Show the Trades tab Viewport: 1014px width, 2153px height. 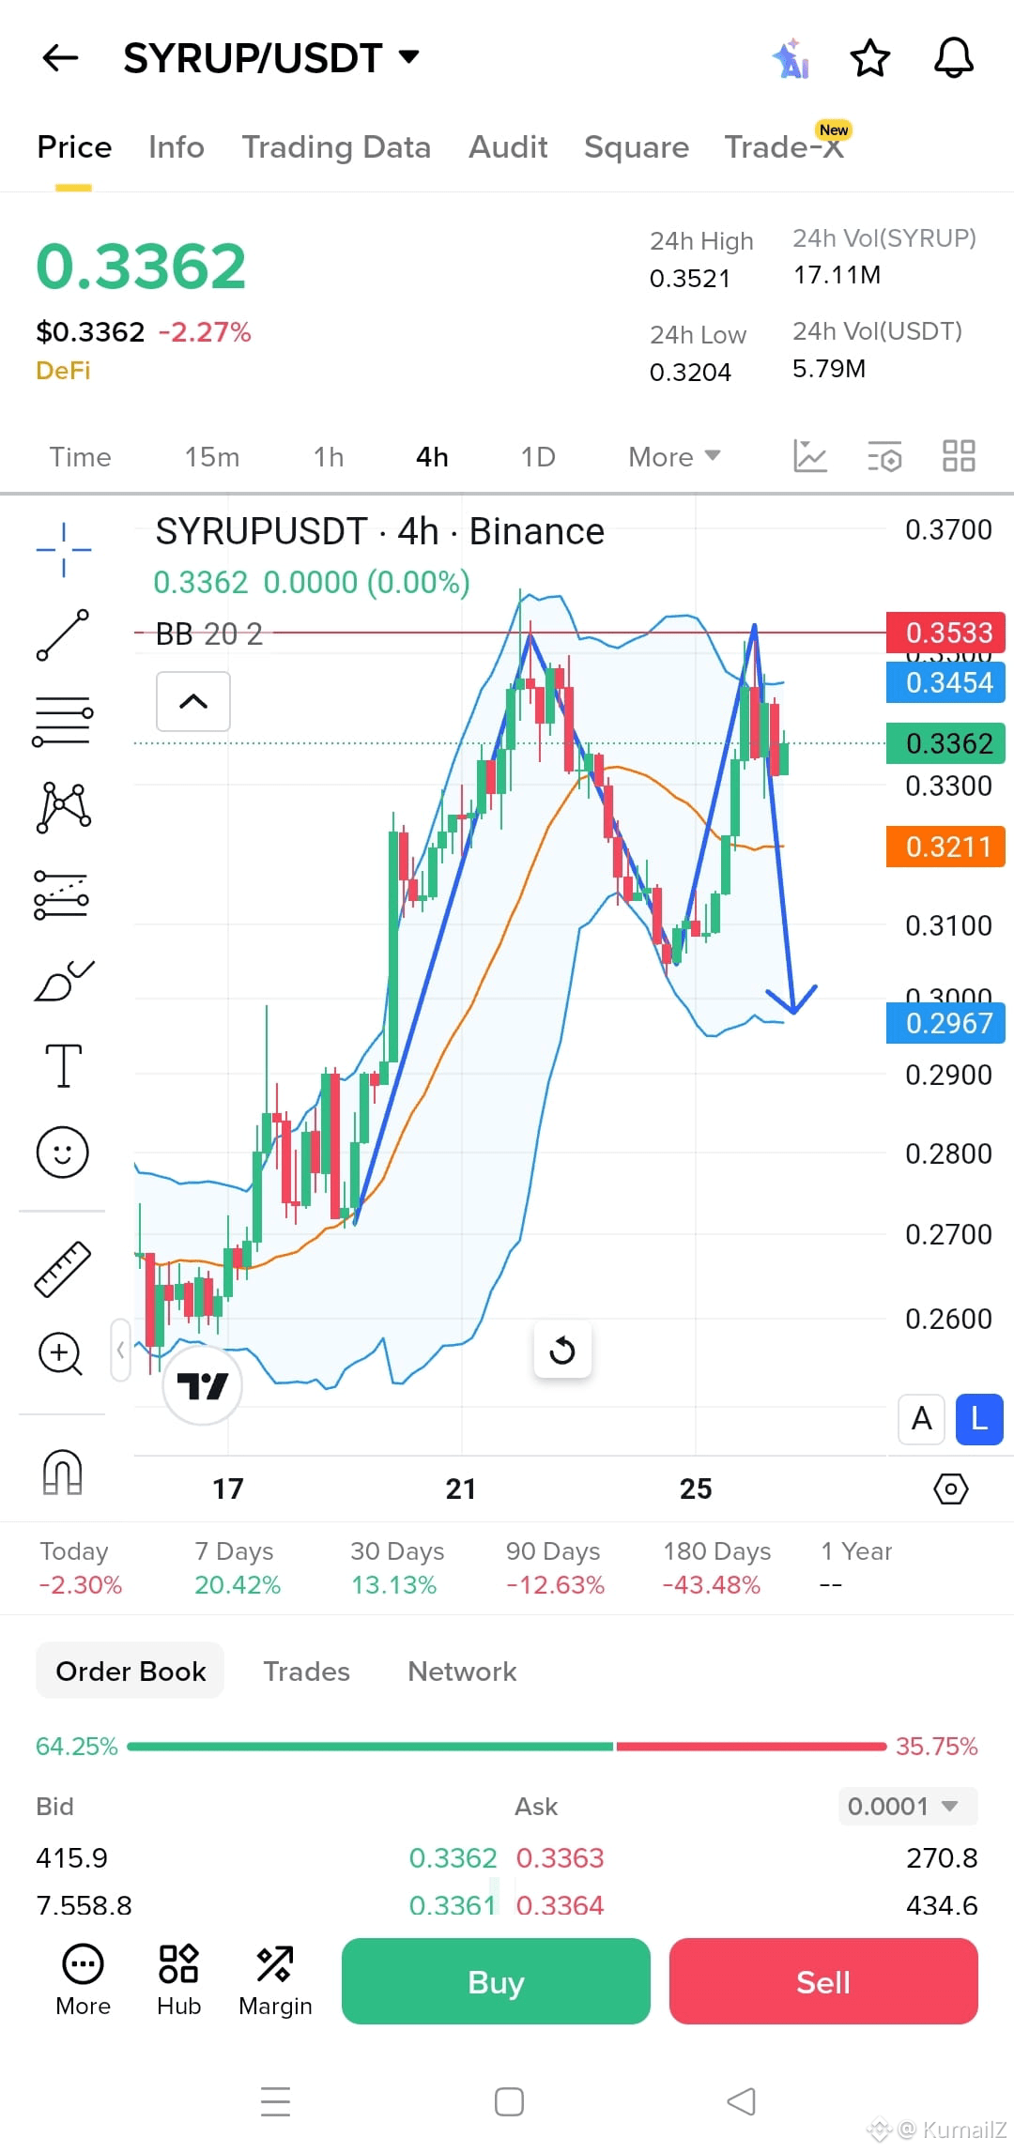tap(306, 1672)
